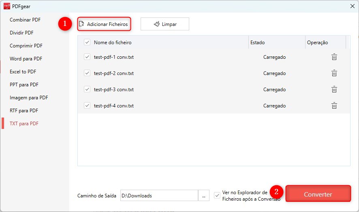
Task: Click Carregado status of test-pdf-1 conv.txt
Action: coord(274,57)
